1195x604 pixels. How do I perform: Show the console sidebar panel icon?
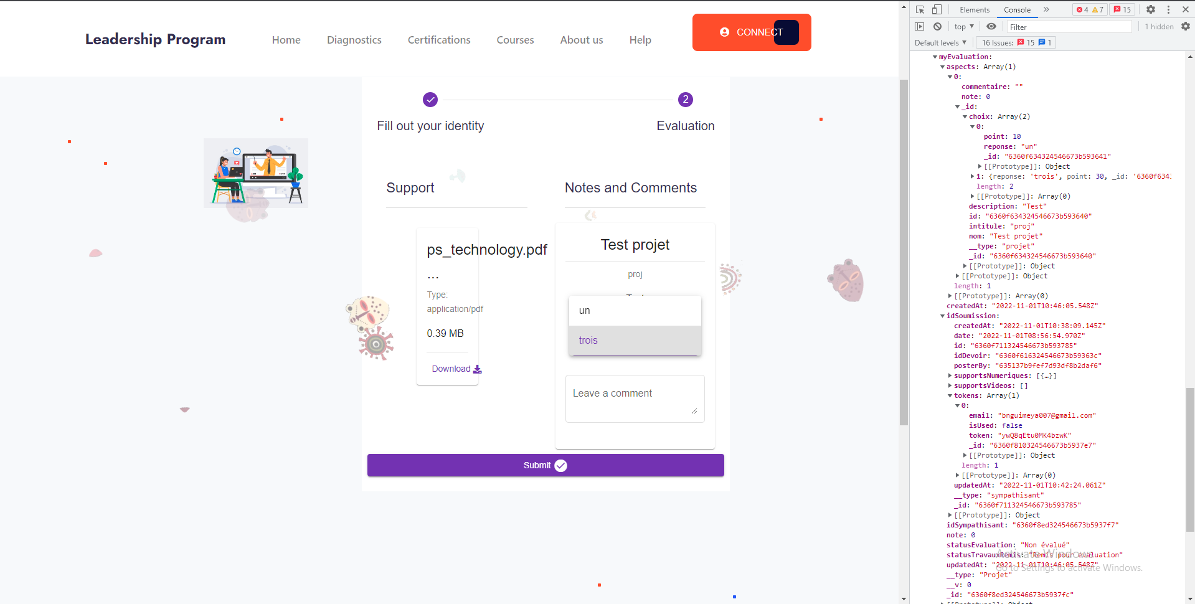(920, 27)
